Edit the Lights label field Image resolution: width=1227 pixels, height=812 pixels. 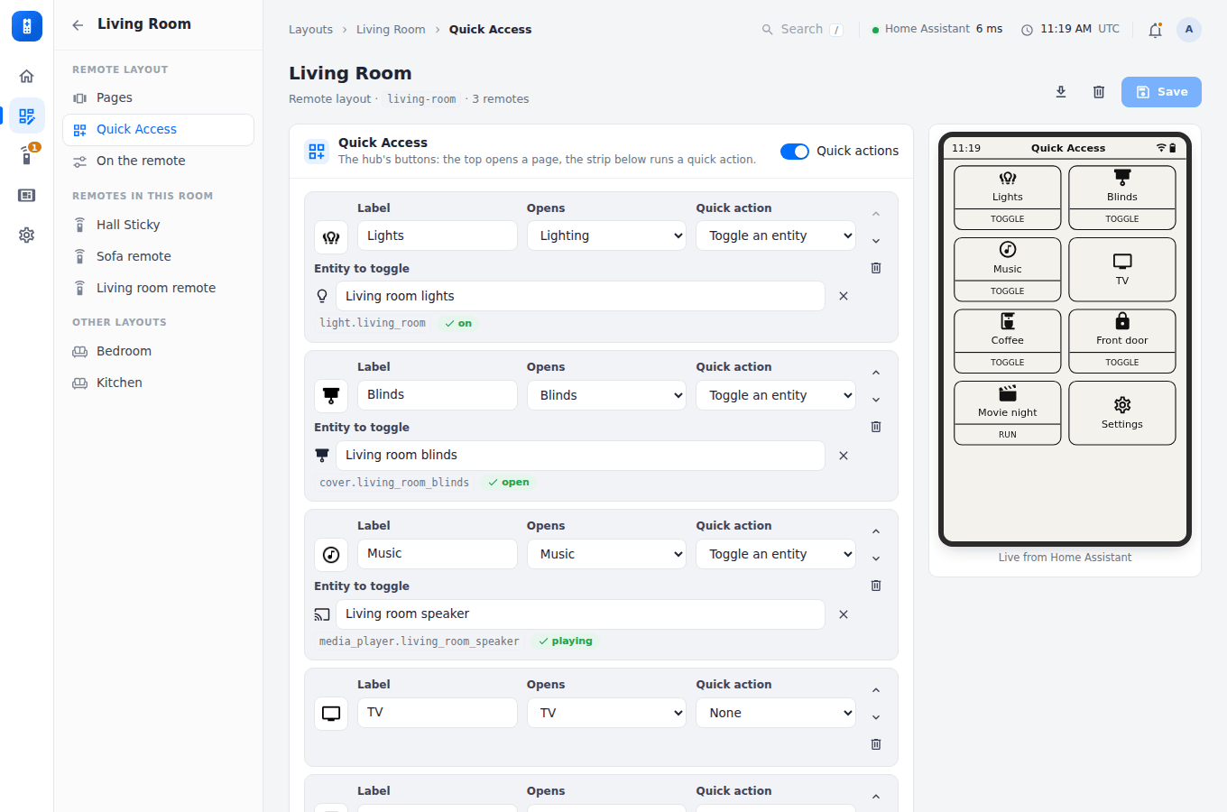(438, 235)
